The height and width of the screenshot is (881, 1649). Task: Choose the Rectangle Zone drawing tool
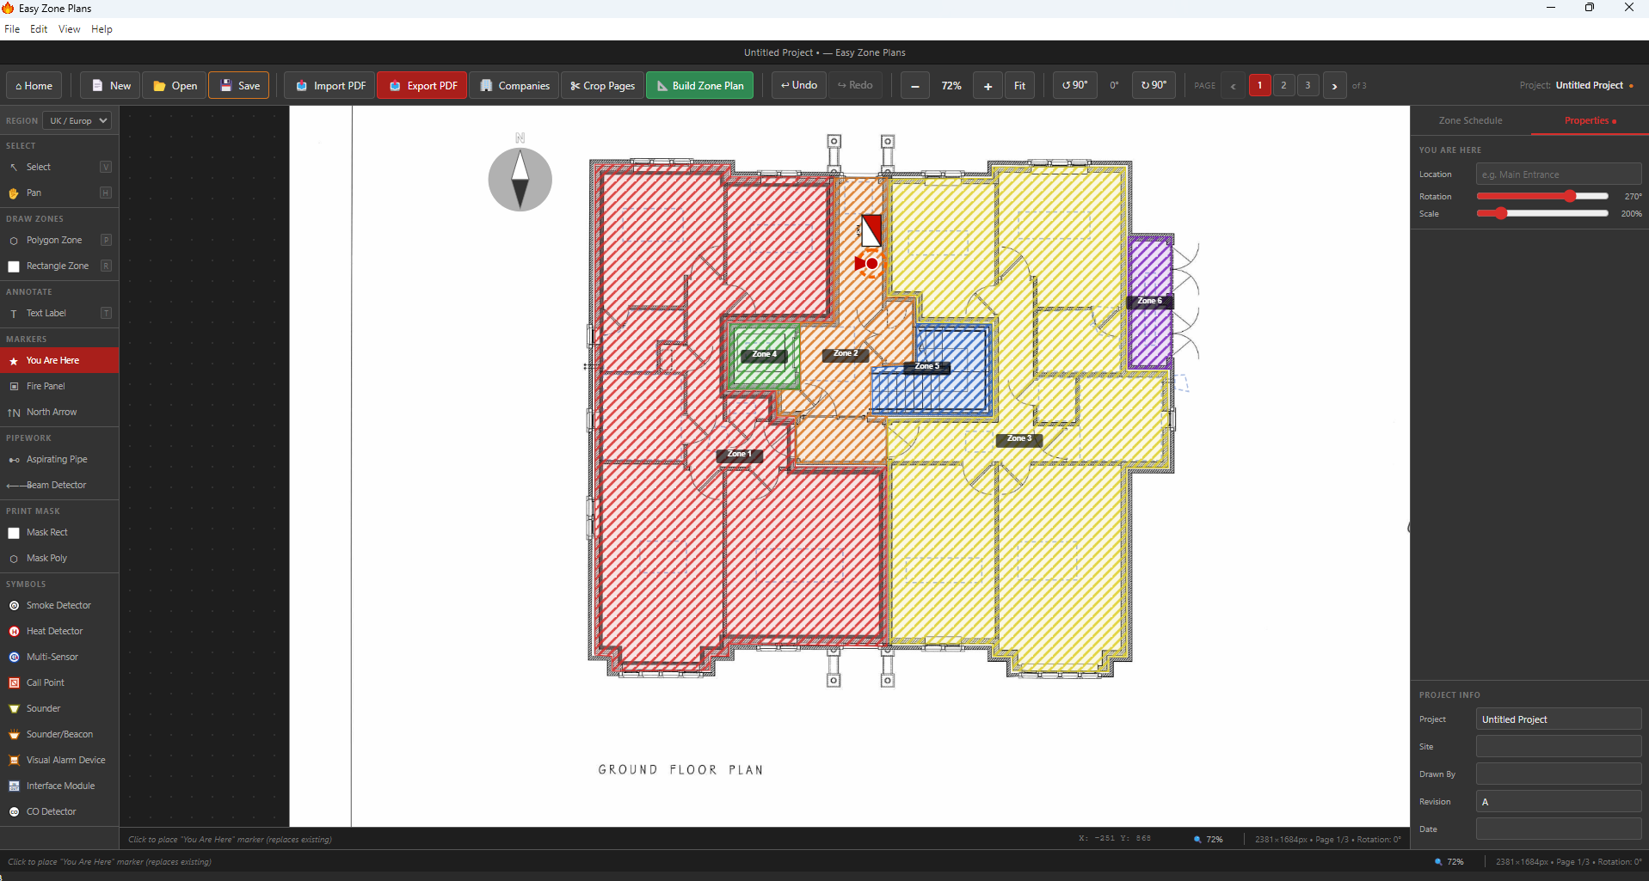click(59, 266)
